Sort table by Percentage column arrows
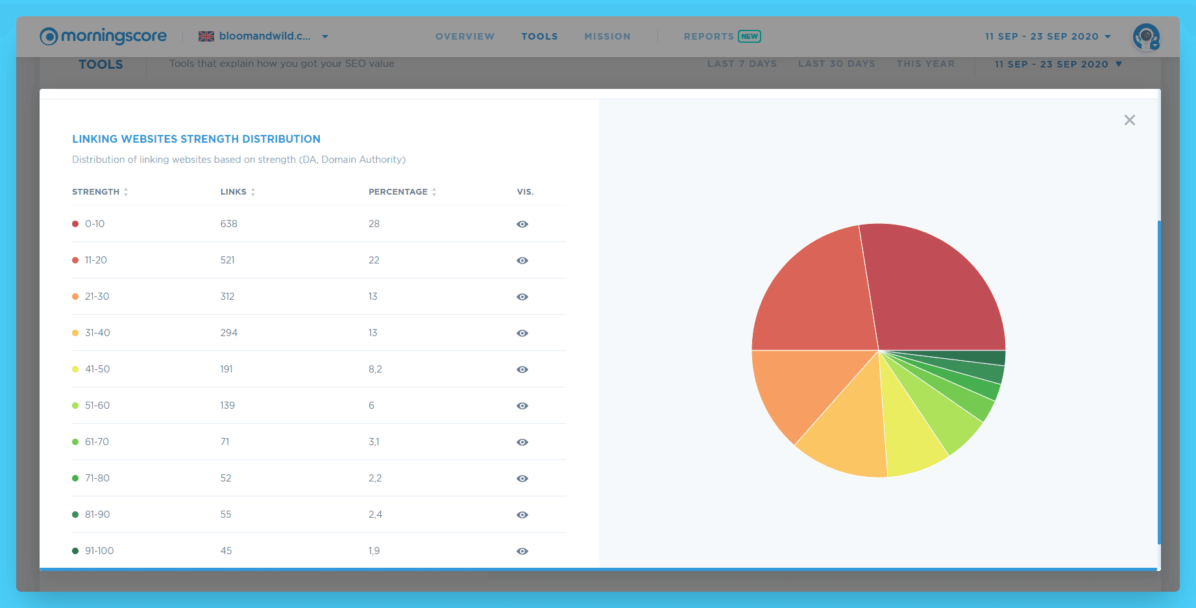 [x=434, y=192]
